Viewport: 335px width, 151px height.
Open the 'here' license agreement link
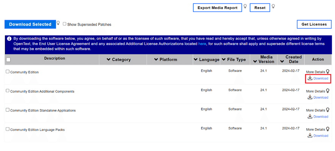(x=202, y=44)
